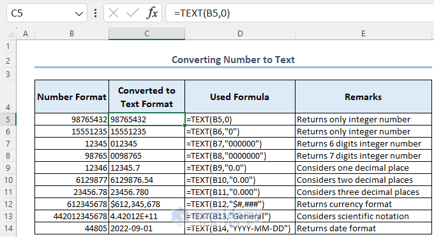Image resolution: width=434 pixels, height=237 pixels.
Task: Select cell C5 containing 98765432
Action: (147, 119)
